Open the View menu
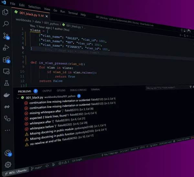This screenshot has height=177, width=194. click(47, 9)
